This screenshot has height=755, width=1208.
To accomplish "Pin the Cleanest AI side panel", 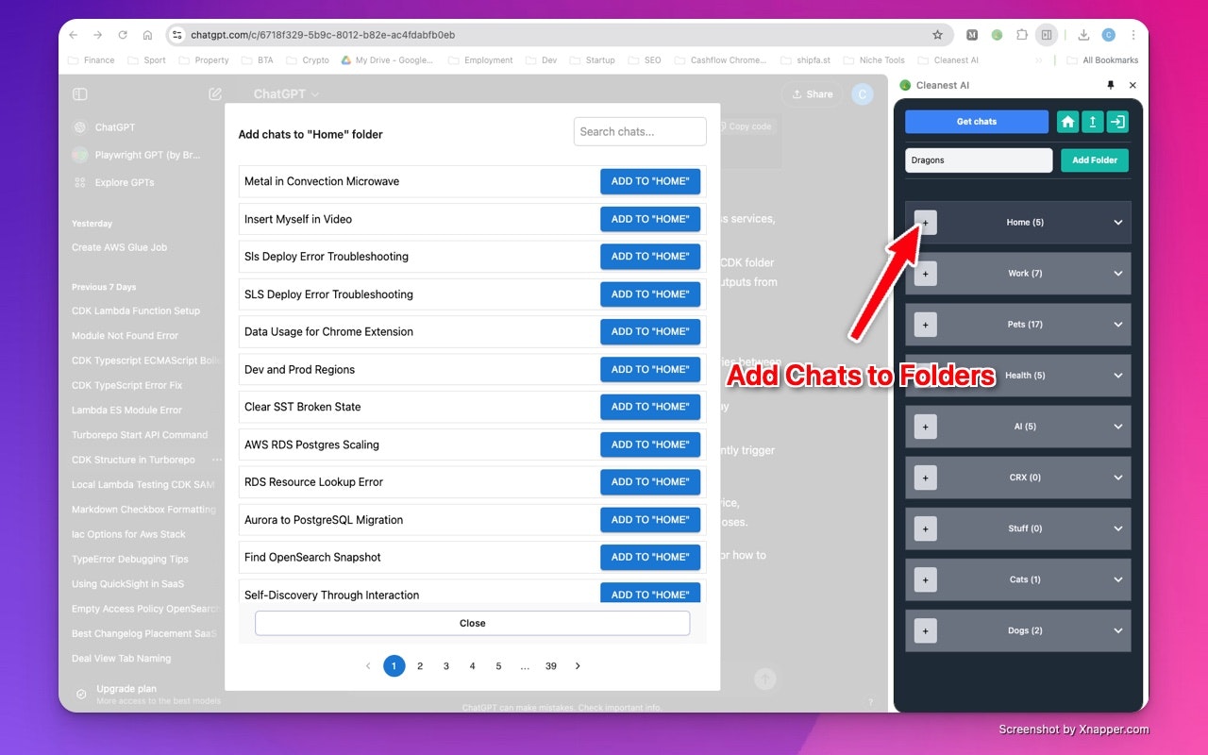I will tap(1110, 85).
